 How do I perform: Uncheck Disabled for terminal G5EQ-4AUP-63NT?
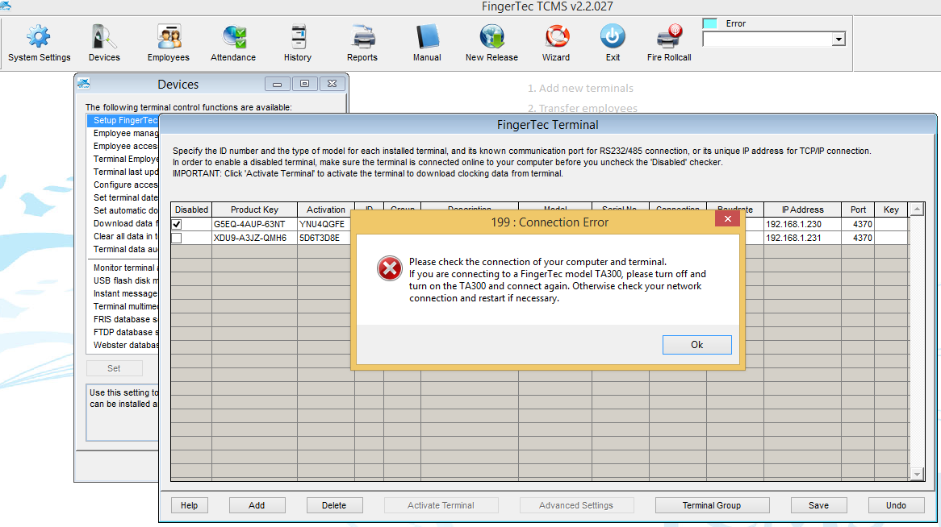coord(177,224)
